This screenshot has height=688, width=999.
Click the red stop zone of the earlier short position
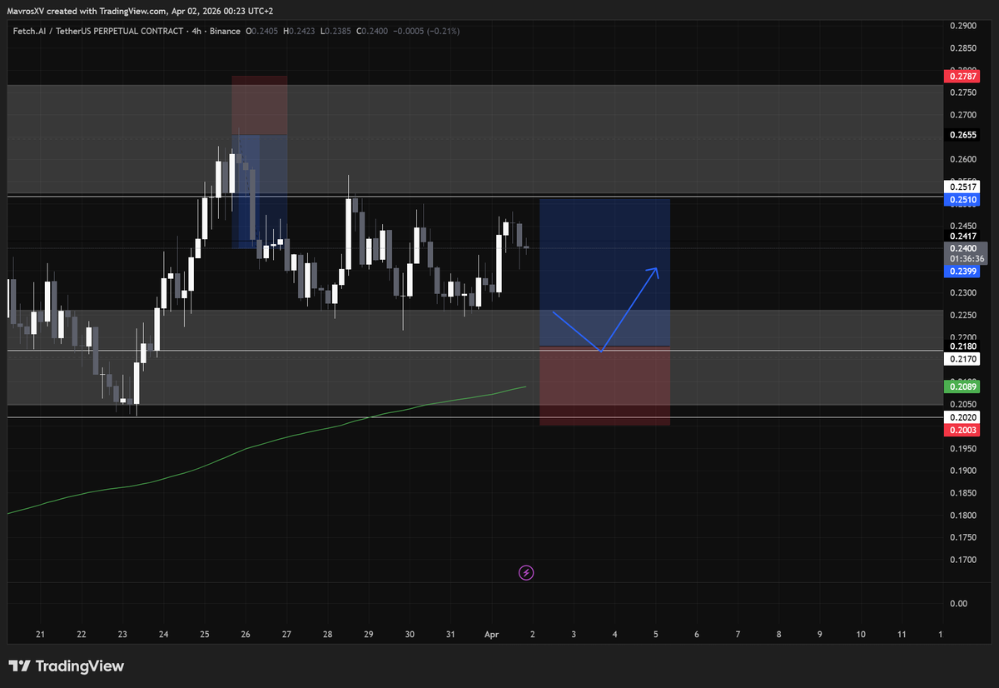coord(259,104)
